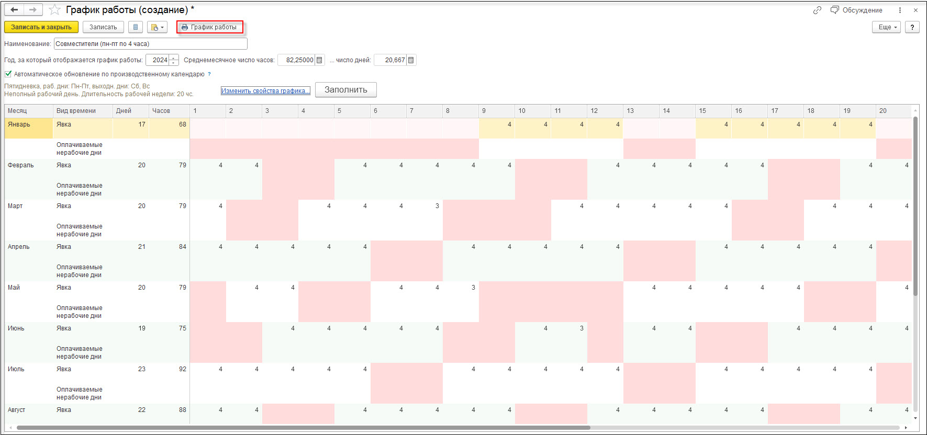927x435 pixels.
Task: Click the horizontal scrollbar thumb
Action: [x=304, y=428]
